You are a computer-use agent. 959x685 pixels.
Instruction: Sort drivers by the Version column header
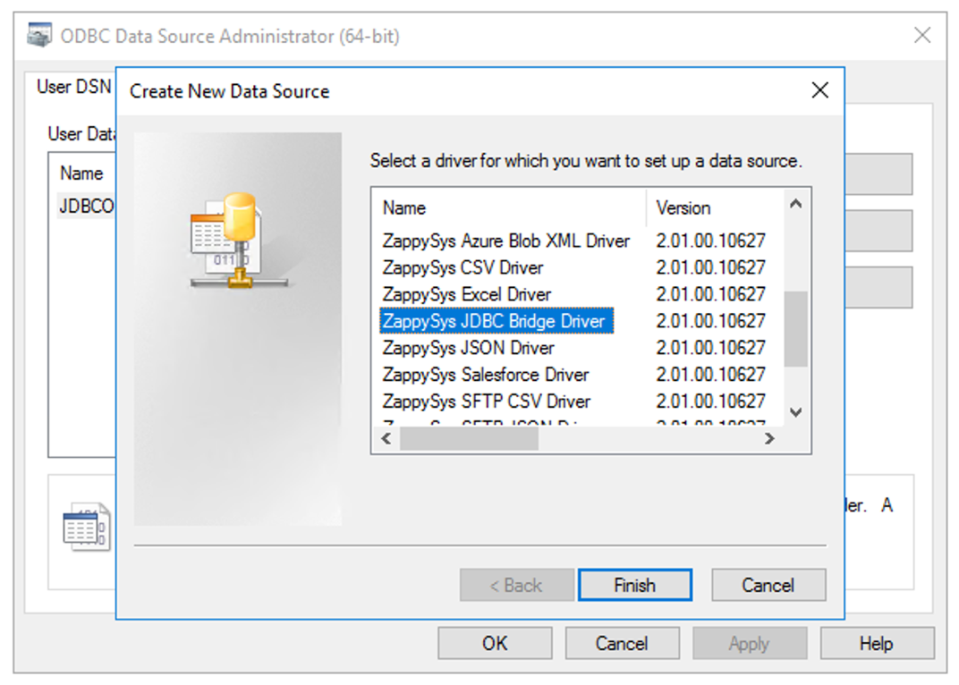(683, 207)
